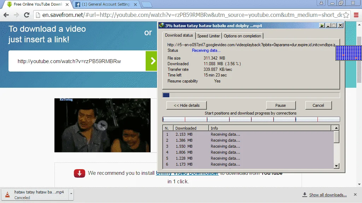
Task: Click the time left value 15 min 23 sec
Action: [x=215, y=75]
